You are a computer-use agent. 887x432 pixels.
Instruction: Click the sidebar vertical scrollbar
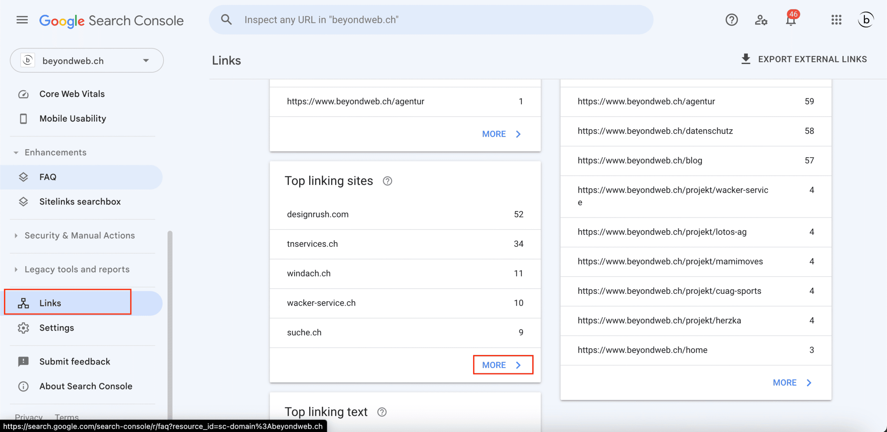pyautogui.click(x=170, y=325)
